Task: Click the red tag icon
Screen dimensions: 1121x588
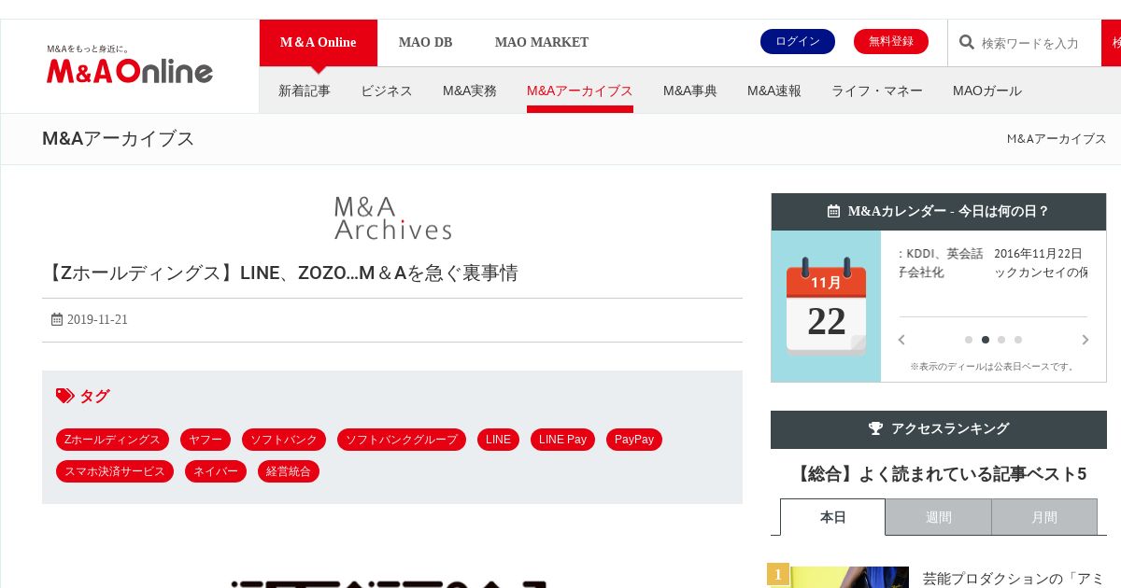Action: 65,396
